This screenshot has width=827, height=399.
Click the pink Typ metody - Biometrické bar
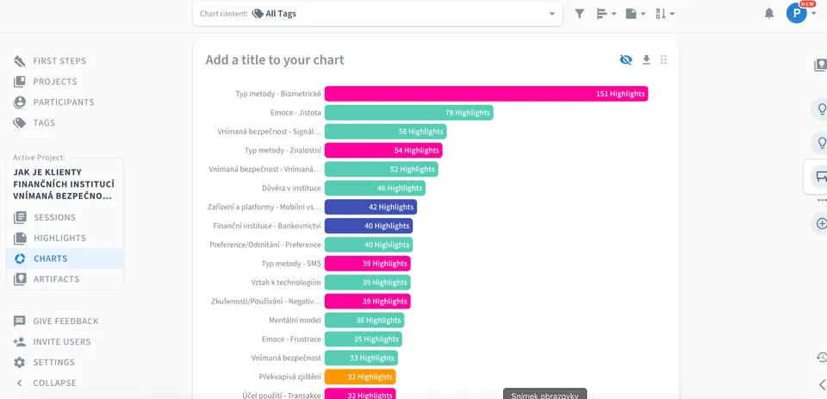[x=486, y=93]
